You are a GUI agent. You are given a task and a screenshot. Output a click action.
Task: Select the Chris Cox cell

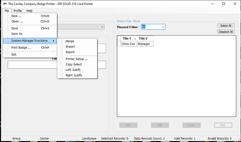click(x=129, y=44)
